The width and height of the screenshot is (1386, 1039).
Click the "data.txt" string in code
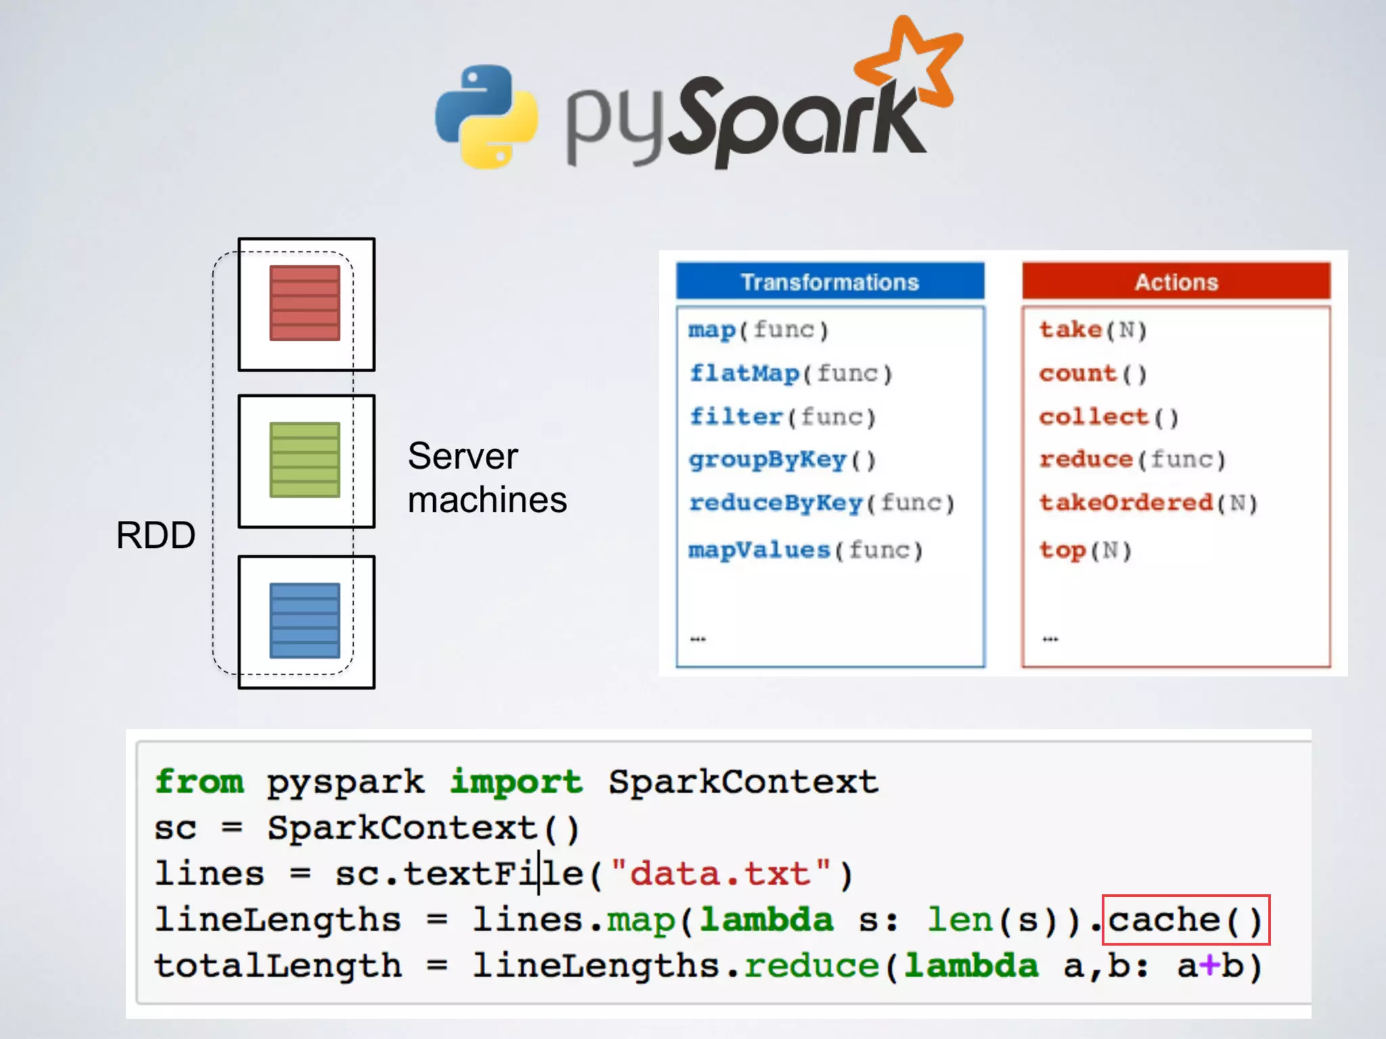click(x=721, y=873)
